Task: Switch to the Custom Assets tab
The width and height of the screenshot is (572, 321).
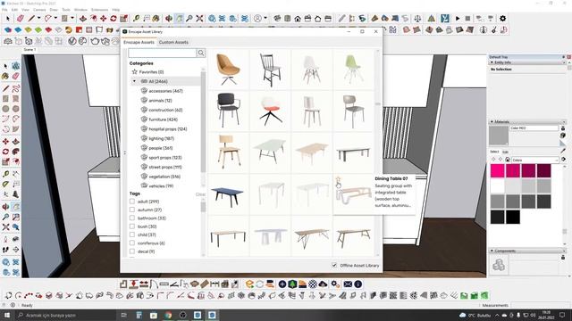Action: (173, 42)
